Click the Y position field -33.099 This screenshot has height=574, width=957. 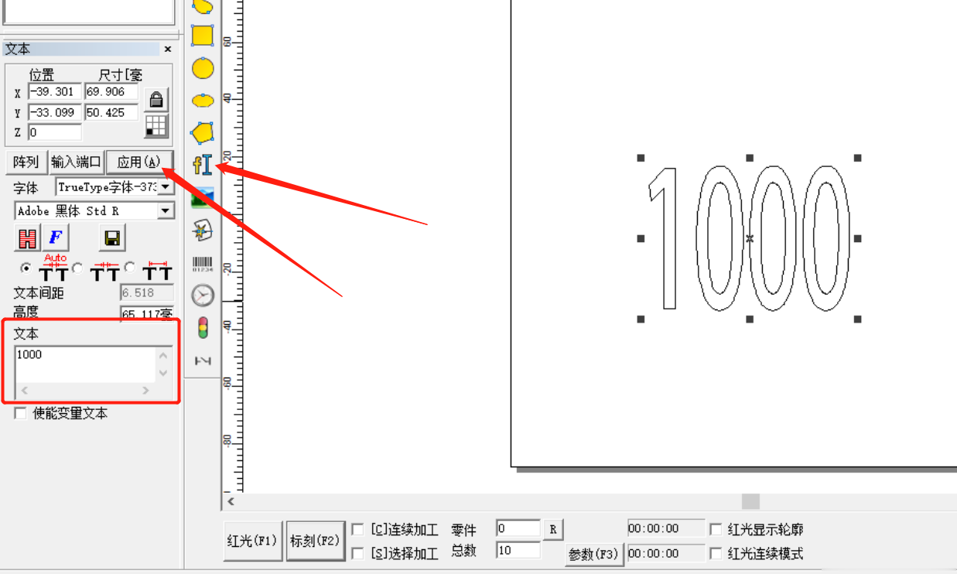point(54,112)
